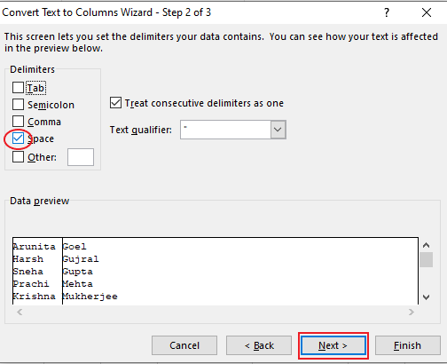Click 'Harsh' in the preview column
447x364 pixels.
point(28,259)
